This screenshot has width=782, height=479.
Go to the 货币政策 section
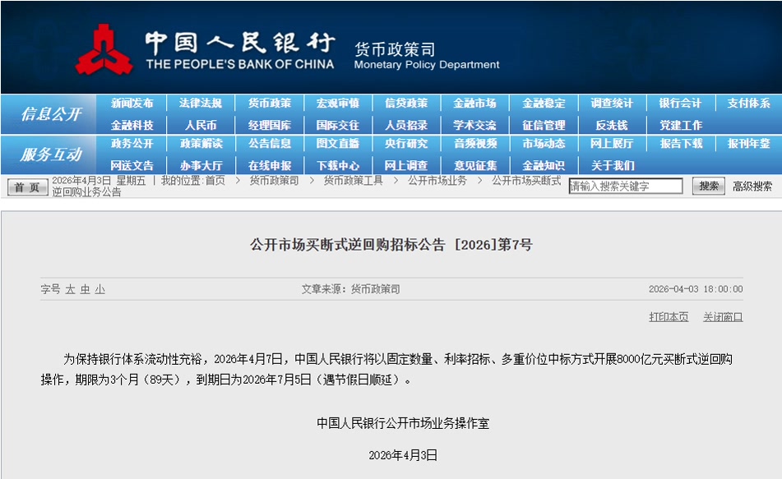tap(269, 104)
